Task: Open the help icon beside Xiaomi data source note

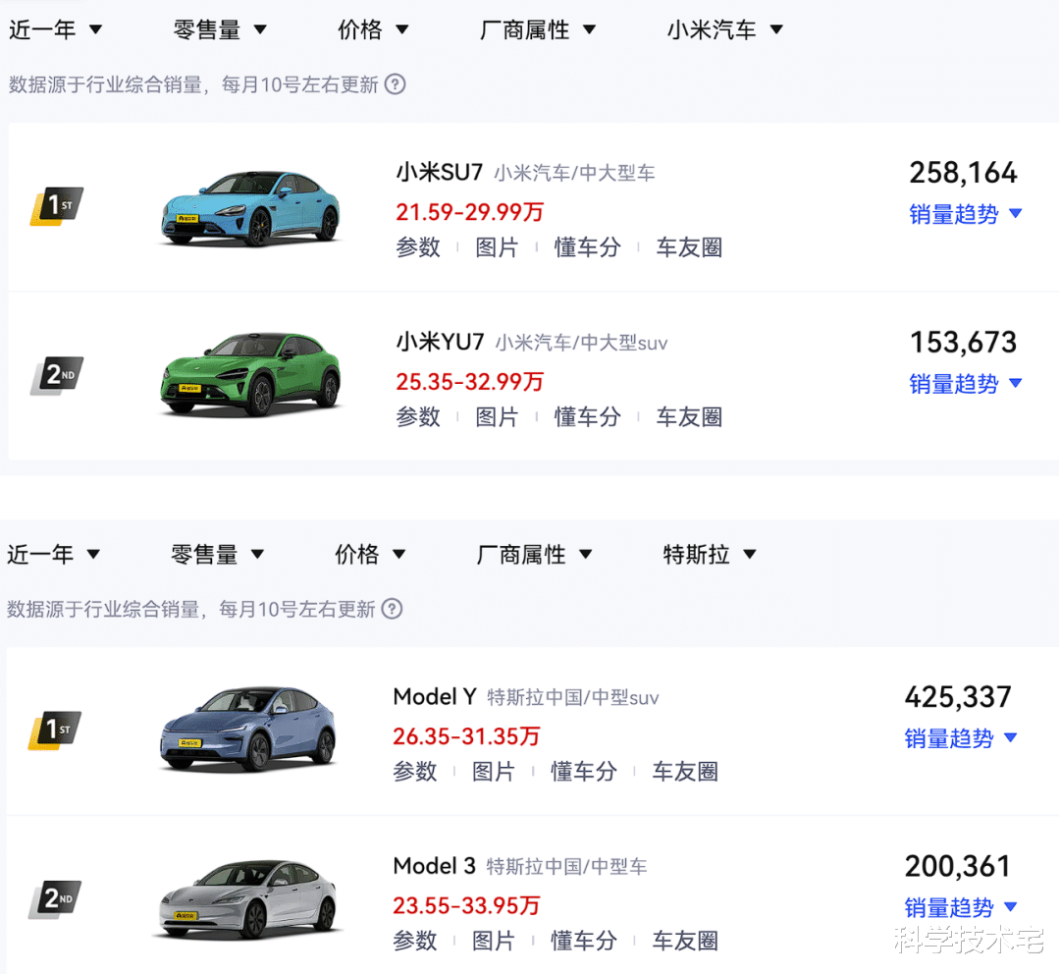Action: pos(395,84)
